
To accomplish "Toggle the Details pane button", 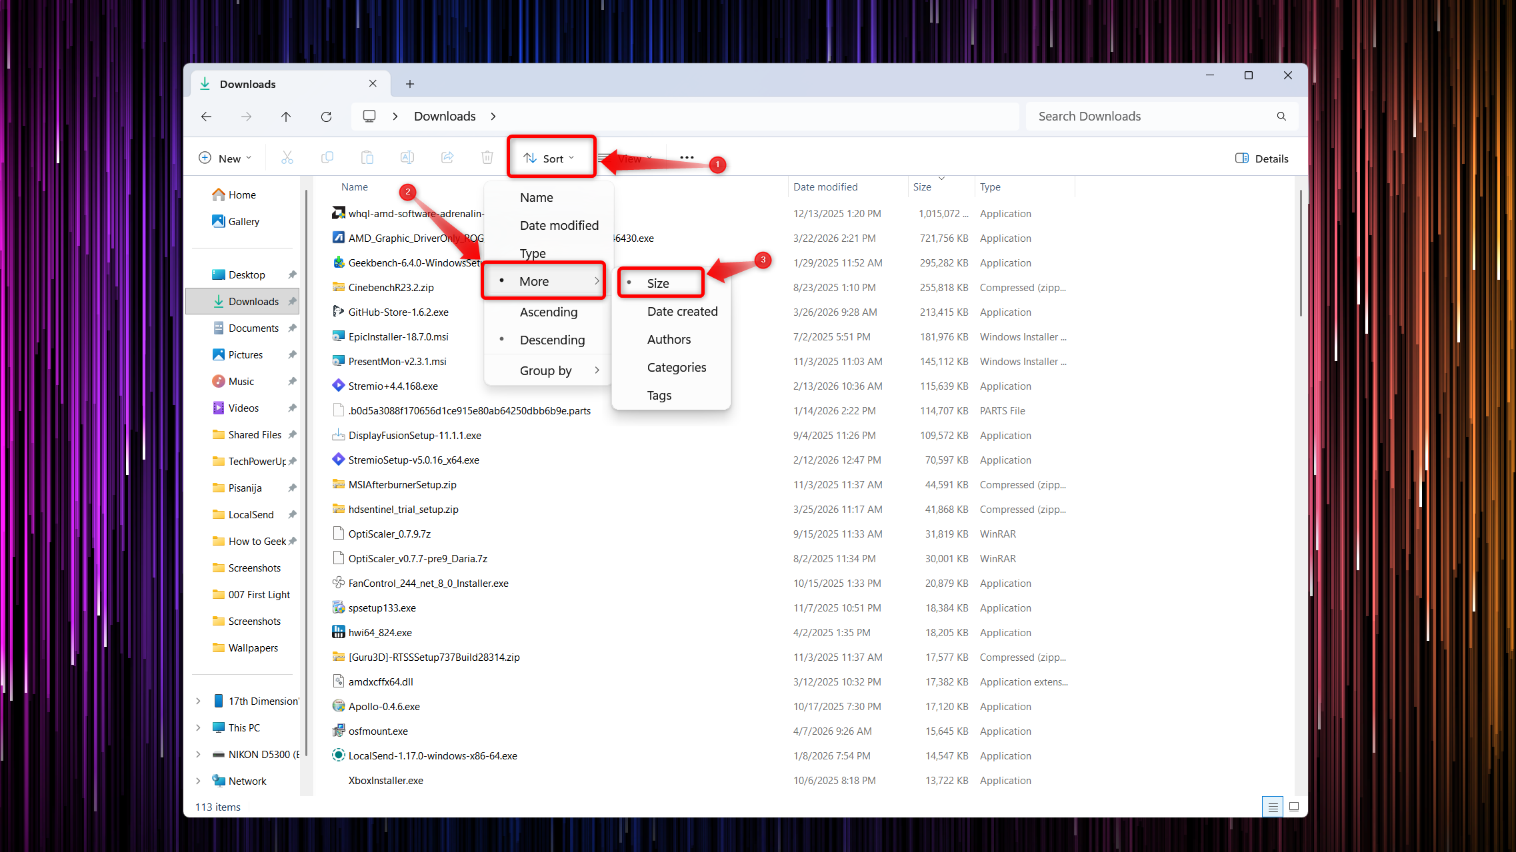I will [1262, 159].
